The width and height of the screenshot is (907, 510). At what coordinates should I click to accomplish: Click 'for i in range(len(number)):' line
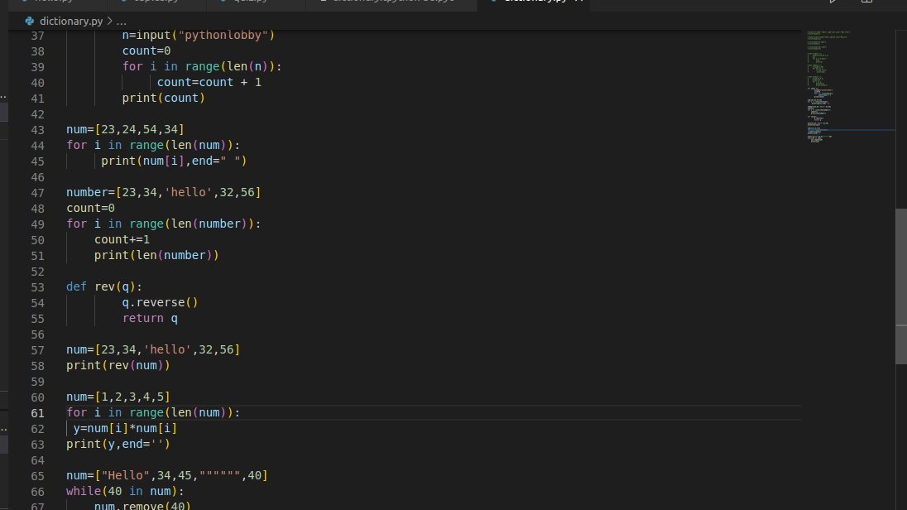pos(164,224)
